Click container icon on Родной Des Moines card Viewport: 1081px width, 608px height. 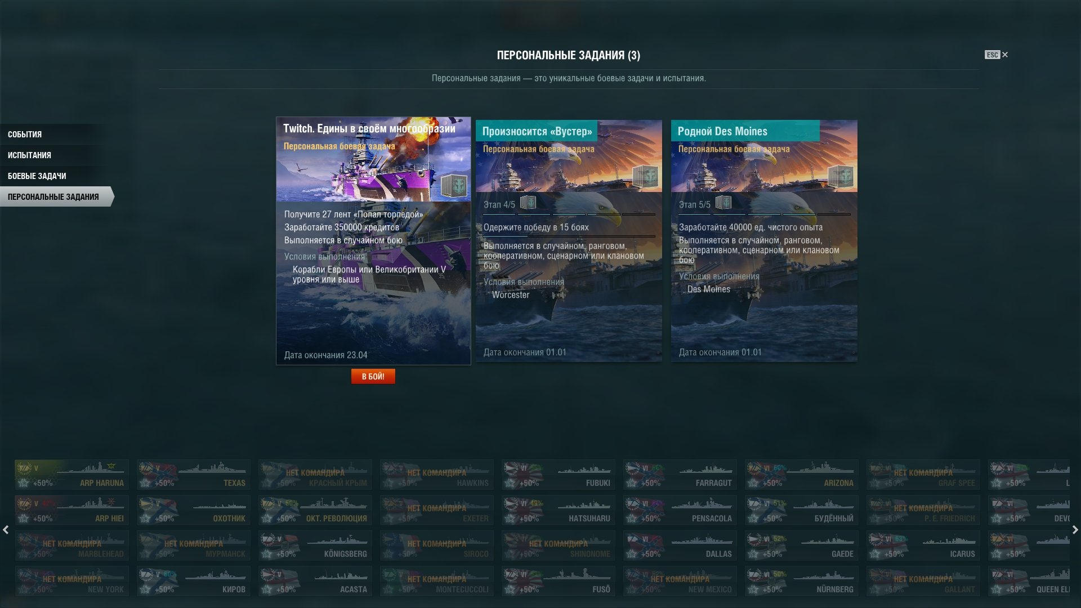(x=841, y=177)
